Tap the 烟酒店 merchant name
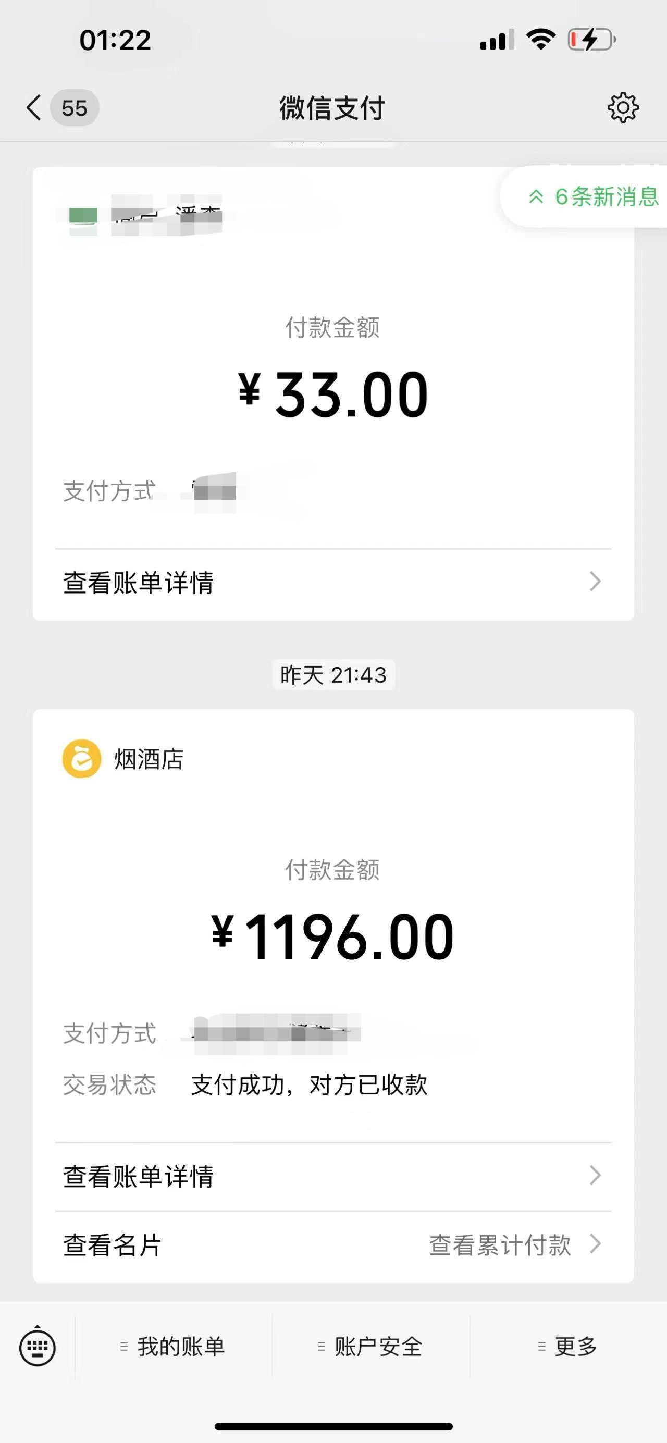The height and width of the screenshot is (1443, 667). pyautogui.click(x=149, y=760)
